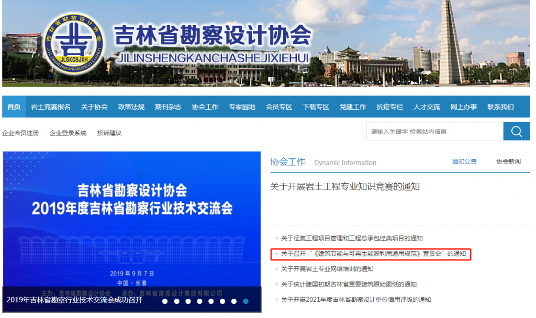Open 协会工作 in the blue navigation bar
536x318 pixels.
click(x=205, y=107)
